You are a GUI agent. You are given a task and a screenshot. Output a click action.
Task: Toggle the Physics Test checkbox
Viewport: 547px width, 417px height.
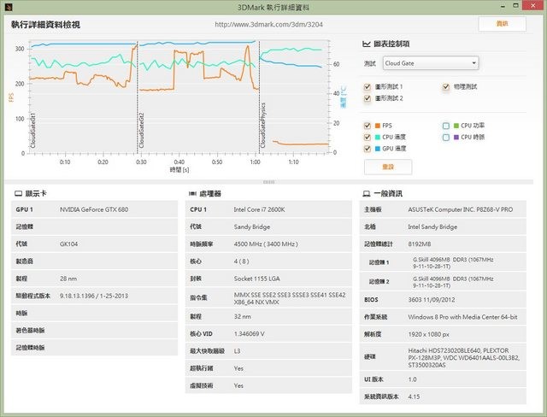tap(446, 87)
